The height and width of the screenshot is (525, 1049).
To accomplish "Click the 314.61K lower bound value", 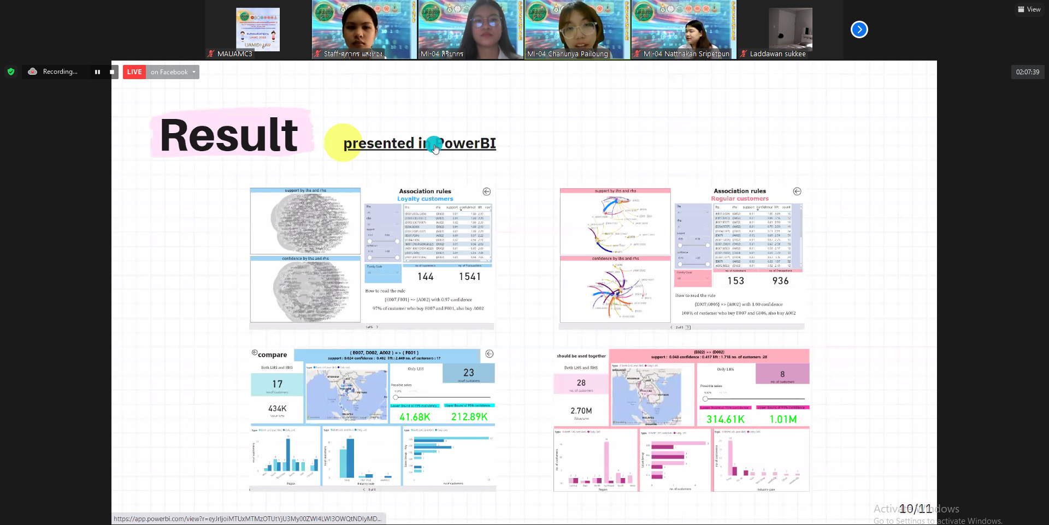I will 726,419.
